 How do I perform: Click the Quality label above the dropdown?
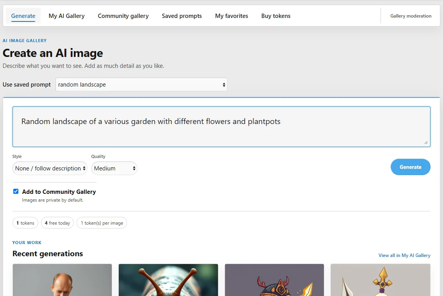click(x=98, y=156)
